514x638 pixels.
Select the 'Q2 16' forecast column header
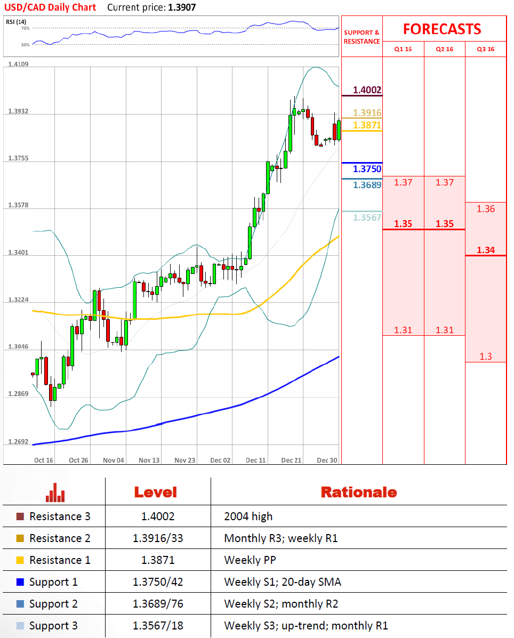444,49
